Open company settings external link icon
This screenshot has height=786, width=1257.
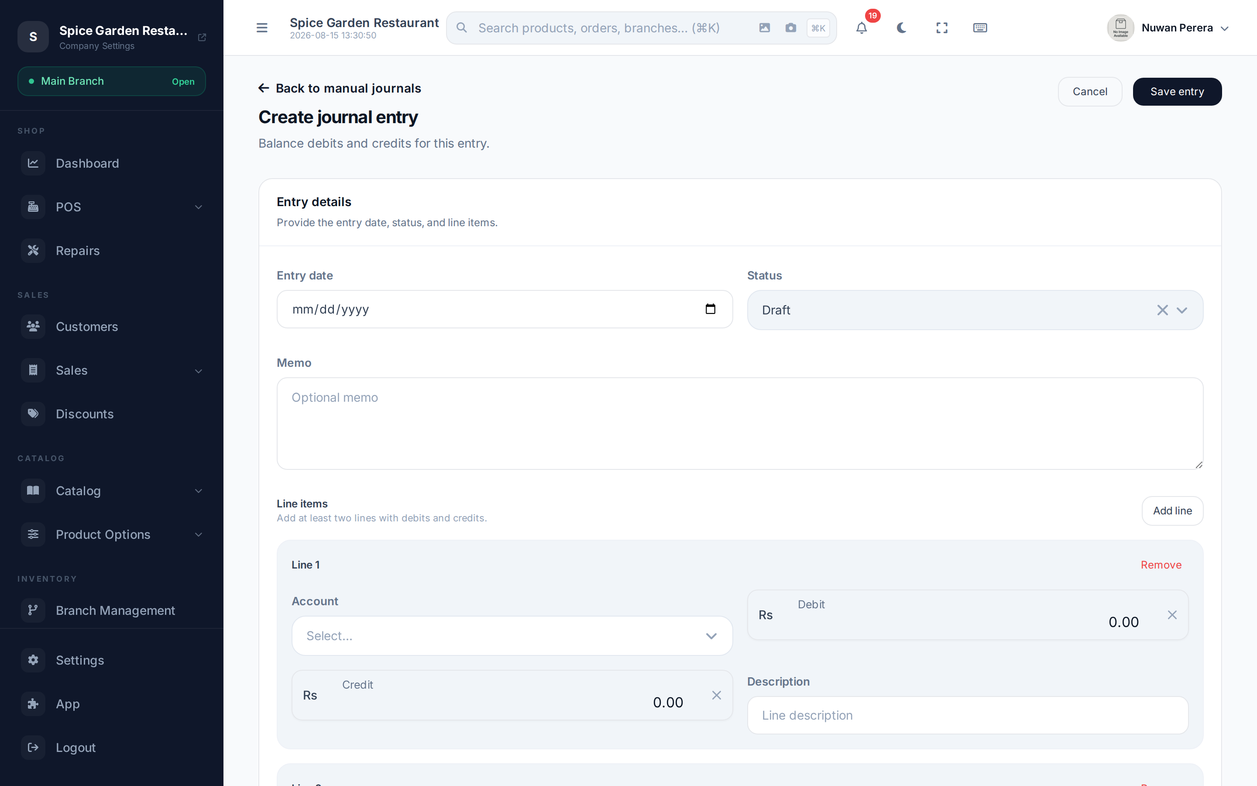pos(202,37)
